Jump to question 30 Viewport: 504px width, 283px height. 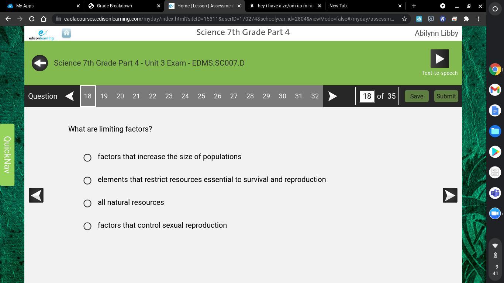pyautogui.click(x=283, y=96)
